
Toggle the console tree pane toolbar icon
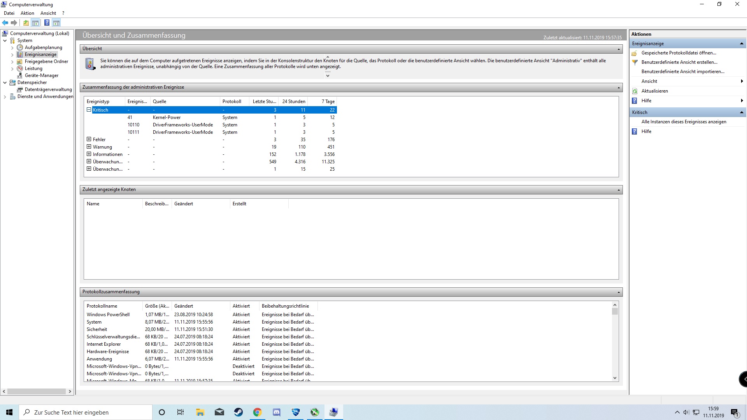coord(35,23)
